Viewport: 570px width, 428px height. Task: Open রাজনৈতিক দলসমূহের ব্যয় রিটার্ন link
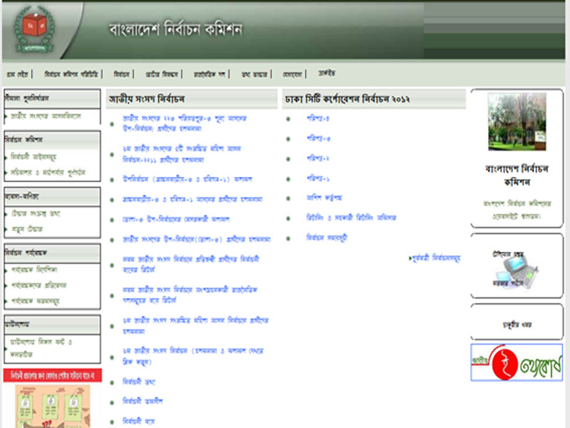(190, 295)
